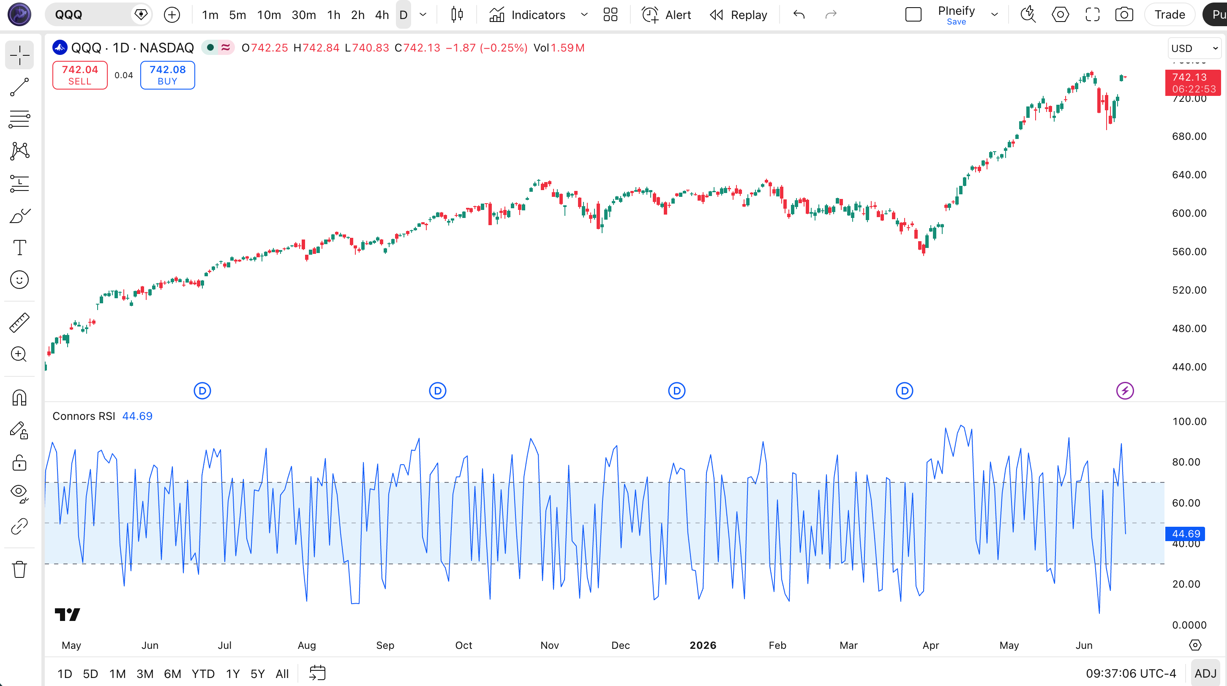Redo the last action
Viewport: 1227px width, 686px height.
tap(831, 15)
